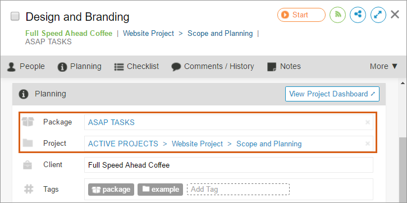Click the blue share icon
This screenshot has width=407, height=203.
358,15
